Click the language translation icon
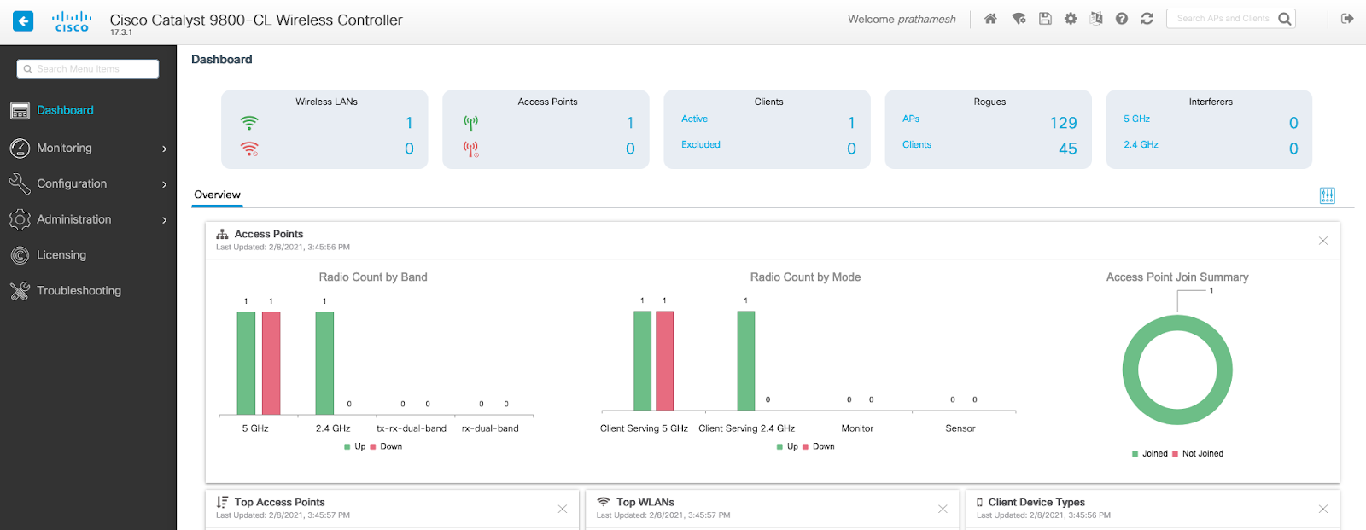Image resolution: width=1366 pixels, height=530 pixels. coord(1096,19)
